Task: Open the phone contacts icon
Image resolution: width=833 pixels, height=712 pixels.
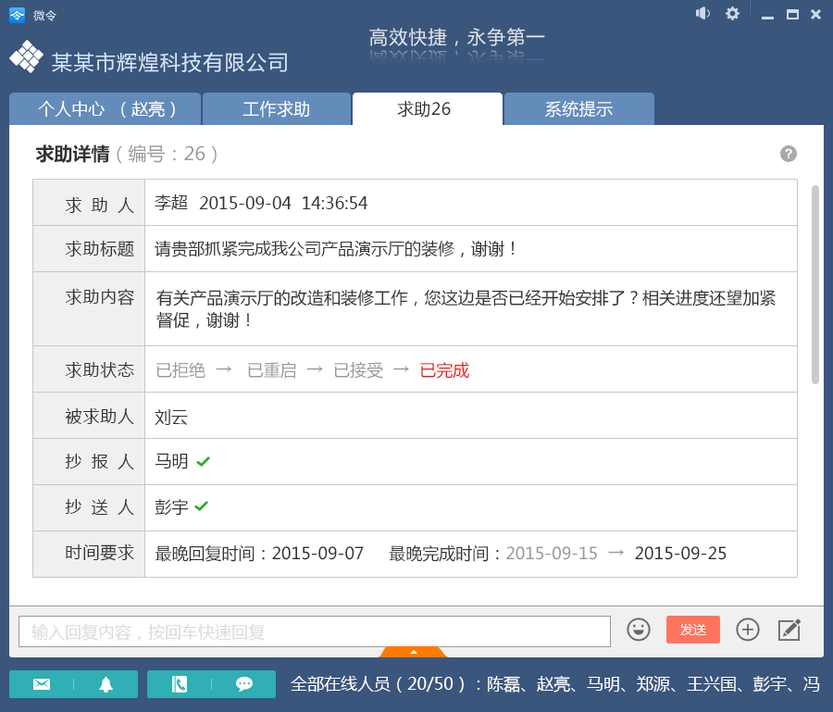Action: [x=180, y=684]
